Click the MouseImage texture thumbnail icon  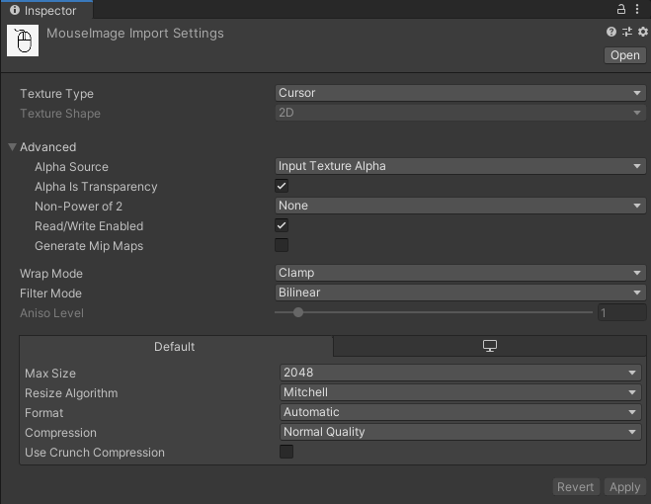coord(23,41)
